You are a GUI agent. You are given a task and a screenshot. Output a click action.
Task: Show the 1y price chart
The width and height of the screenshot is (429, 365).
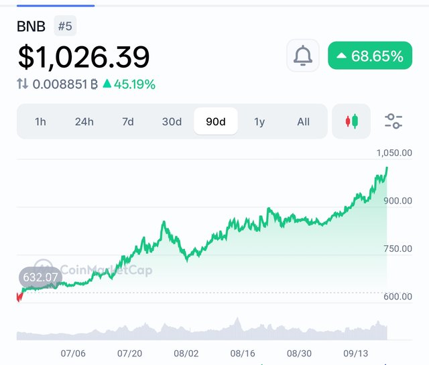[x=259, y=121]
